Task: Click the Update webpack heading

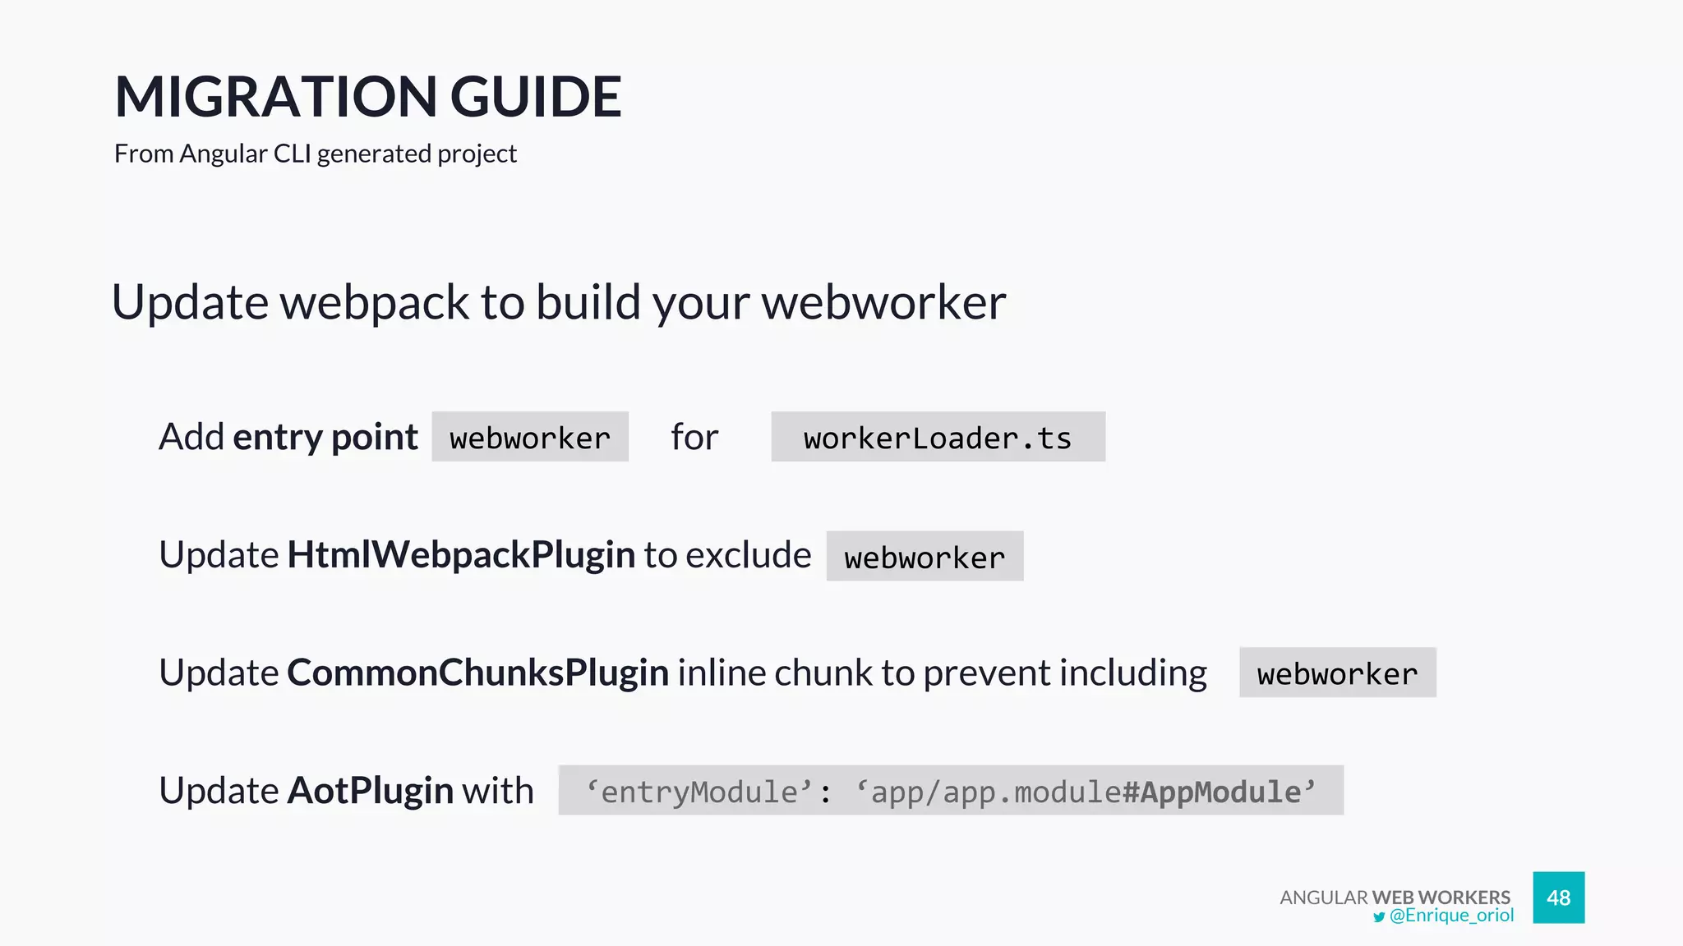Action: point(559,302)
